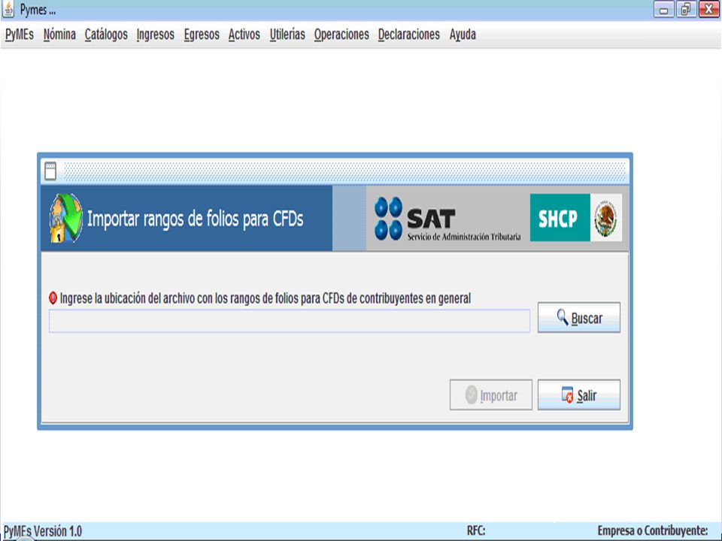This screenshot has width=722, height=541.
Task: Open the Operaciones menu
Action: [x=341, y=35]
